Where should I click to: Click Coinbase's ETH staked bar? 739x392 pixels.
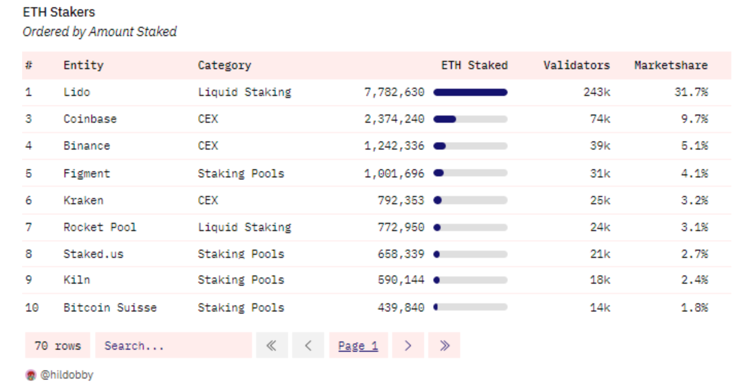[x=470, y=119]
